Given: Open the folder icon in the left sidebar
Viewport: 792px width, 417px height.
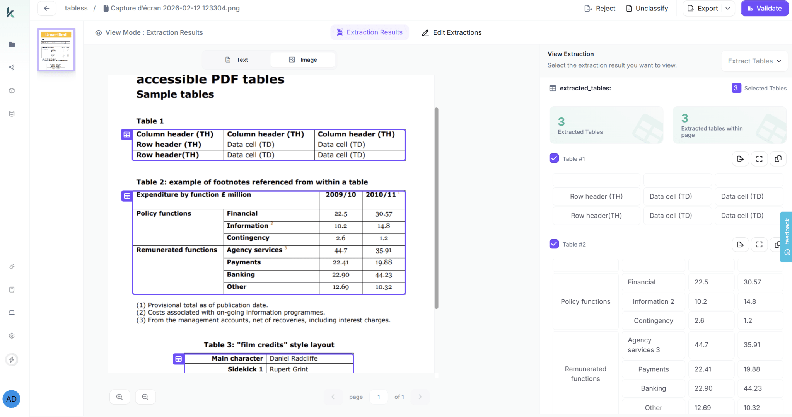Looking at the screenshot, I should click(x=12, y=44).
